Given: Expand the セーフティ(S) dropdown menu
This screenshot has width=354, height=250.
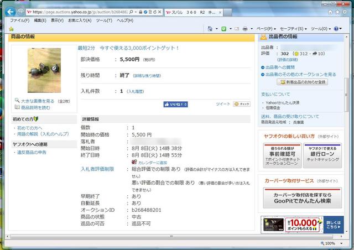Looking at the screenshot, I should [x=293, y=29].
